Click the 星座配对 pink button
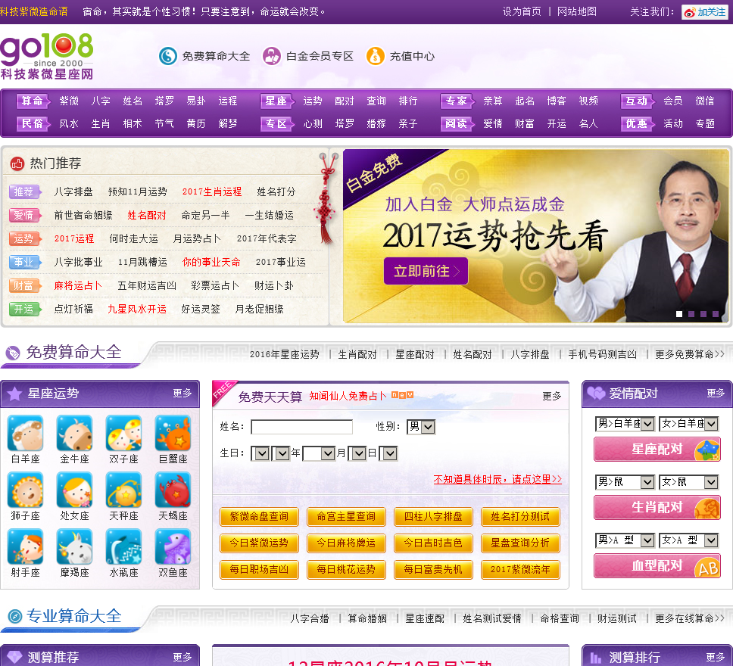The image size is (733, 666). coord(657,450)
